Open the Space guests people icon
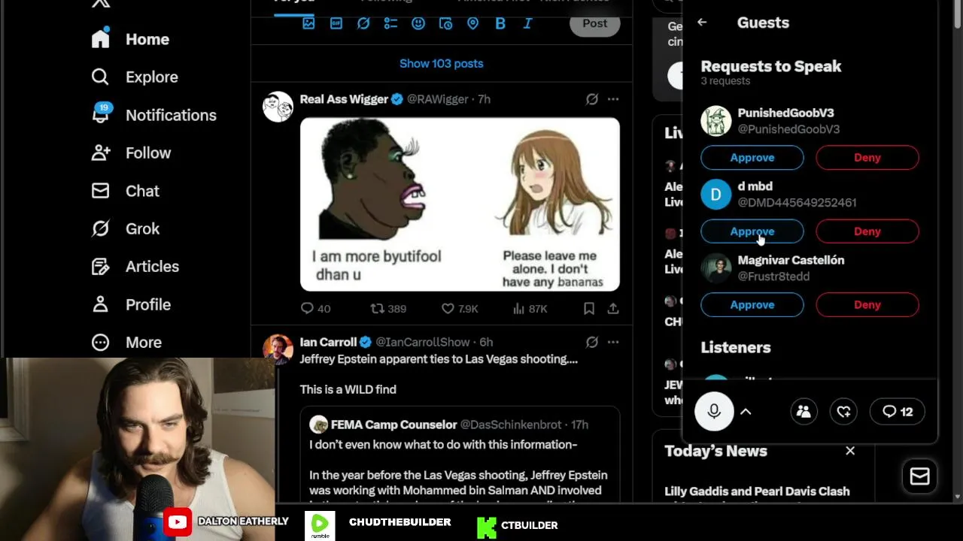The height and width of the screenshot is (541, 963). [804, 412]
